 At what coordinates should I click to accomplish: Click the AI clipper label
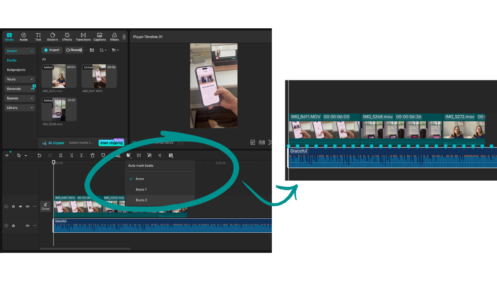(53, 143)
